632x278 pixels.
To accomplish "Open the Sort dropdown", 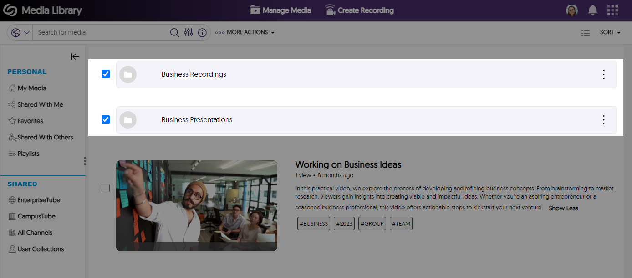I will pyautogui.click(x=610, y=32).
